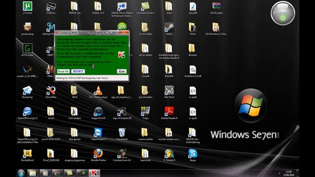Launch the DriverMax shortcut
Screen dimensions: 315x177
[51, 92]
